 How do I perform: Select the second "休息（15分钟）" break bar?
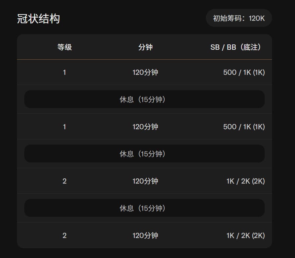[144, 154]
